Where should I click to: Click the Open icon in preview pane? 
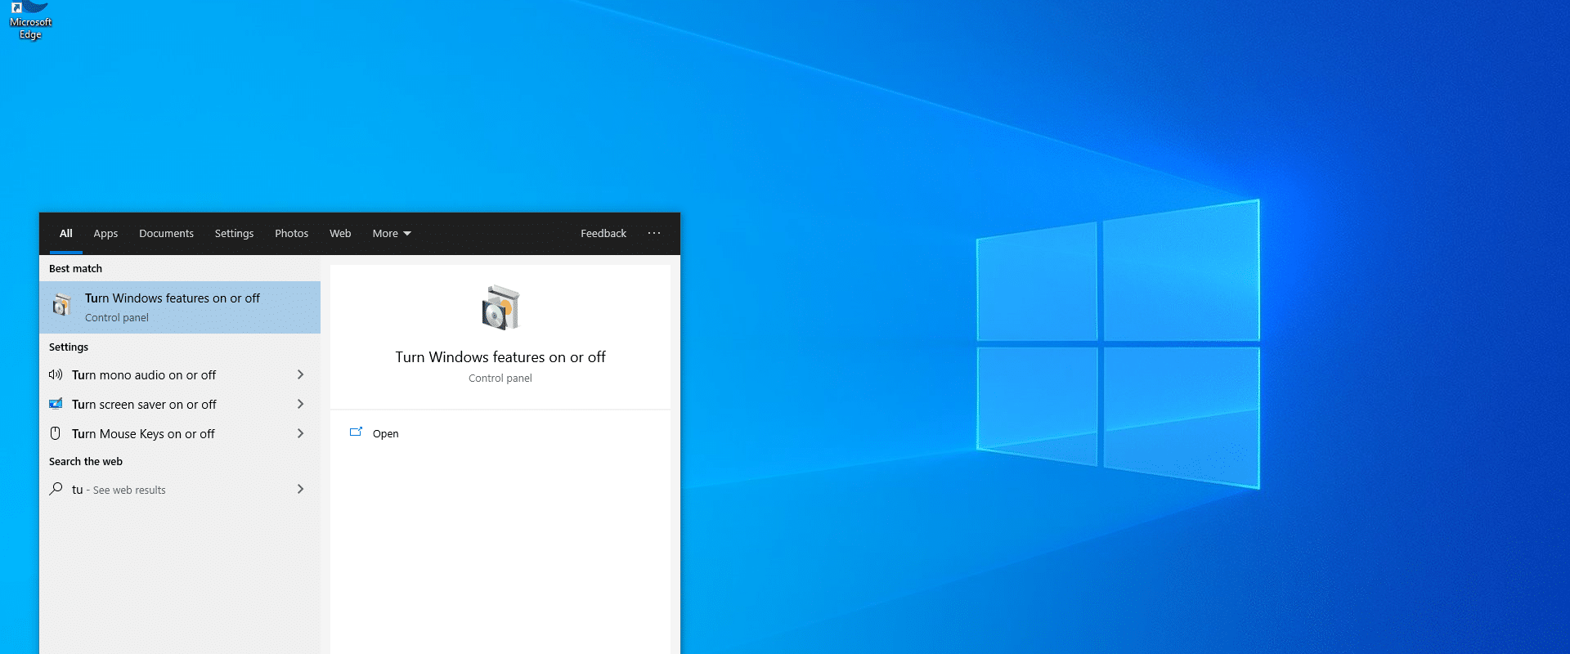point(356,432)
